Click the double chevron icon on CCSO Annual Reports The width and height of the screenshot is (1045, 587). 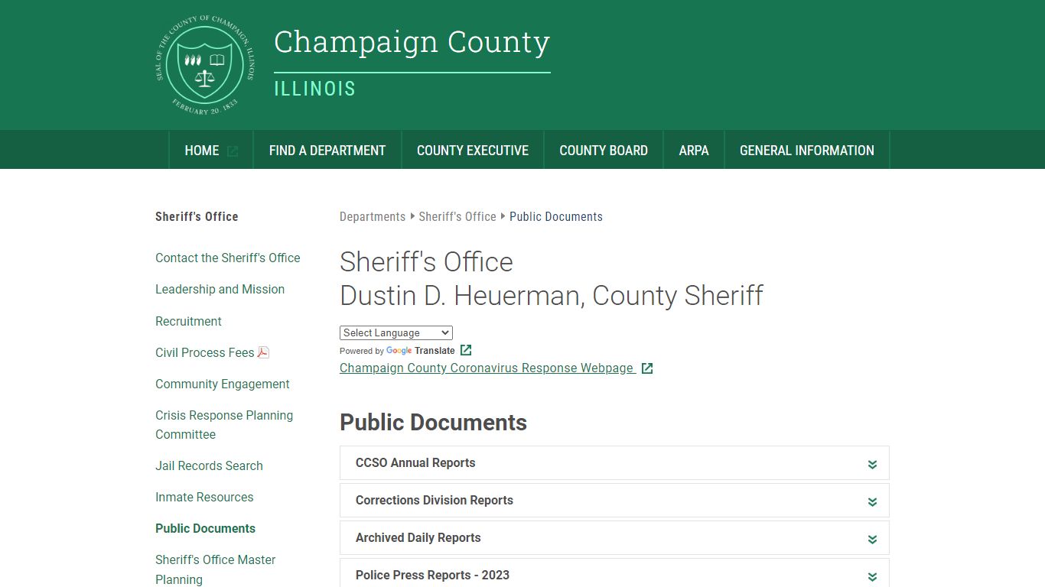click(872, 464)
